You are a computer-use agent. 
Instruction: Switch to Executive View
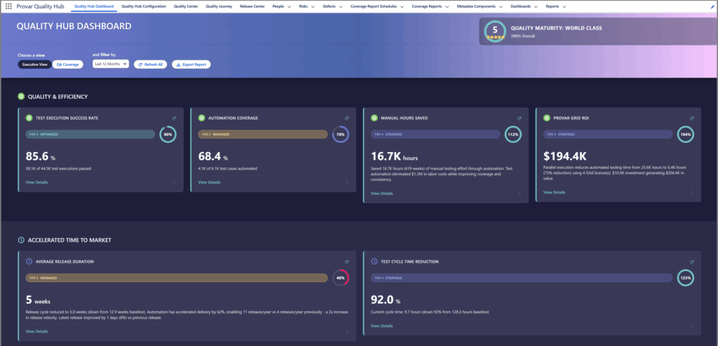point(34,64)
